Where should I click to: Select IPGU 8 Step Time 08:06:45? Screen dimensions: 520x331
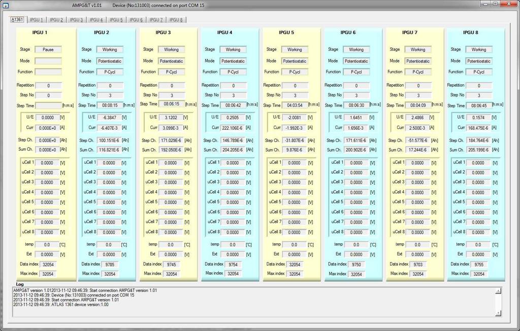[479, 105]
